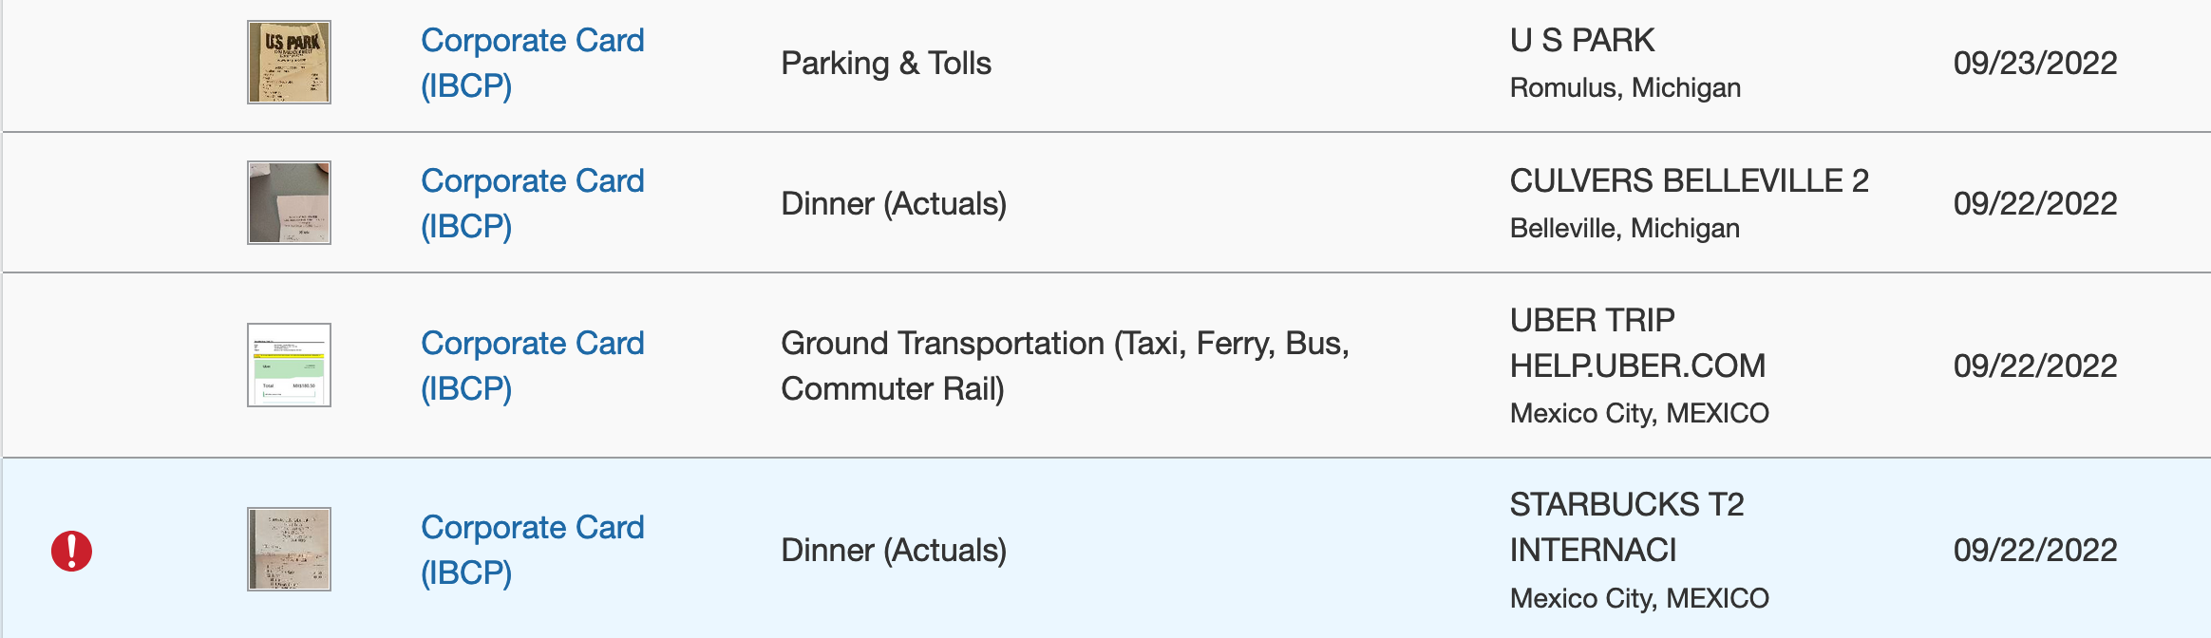Open the Culvers dinner receipt thumbnail
The height and width of the screenshot is (638, 2211).
pyautogui.click(x=288, y=201)
